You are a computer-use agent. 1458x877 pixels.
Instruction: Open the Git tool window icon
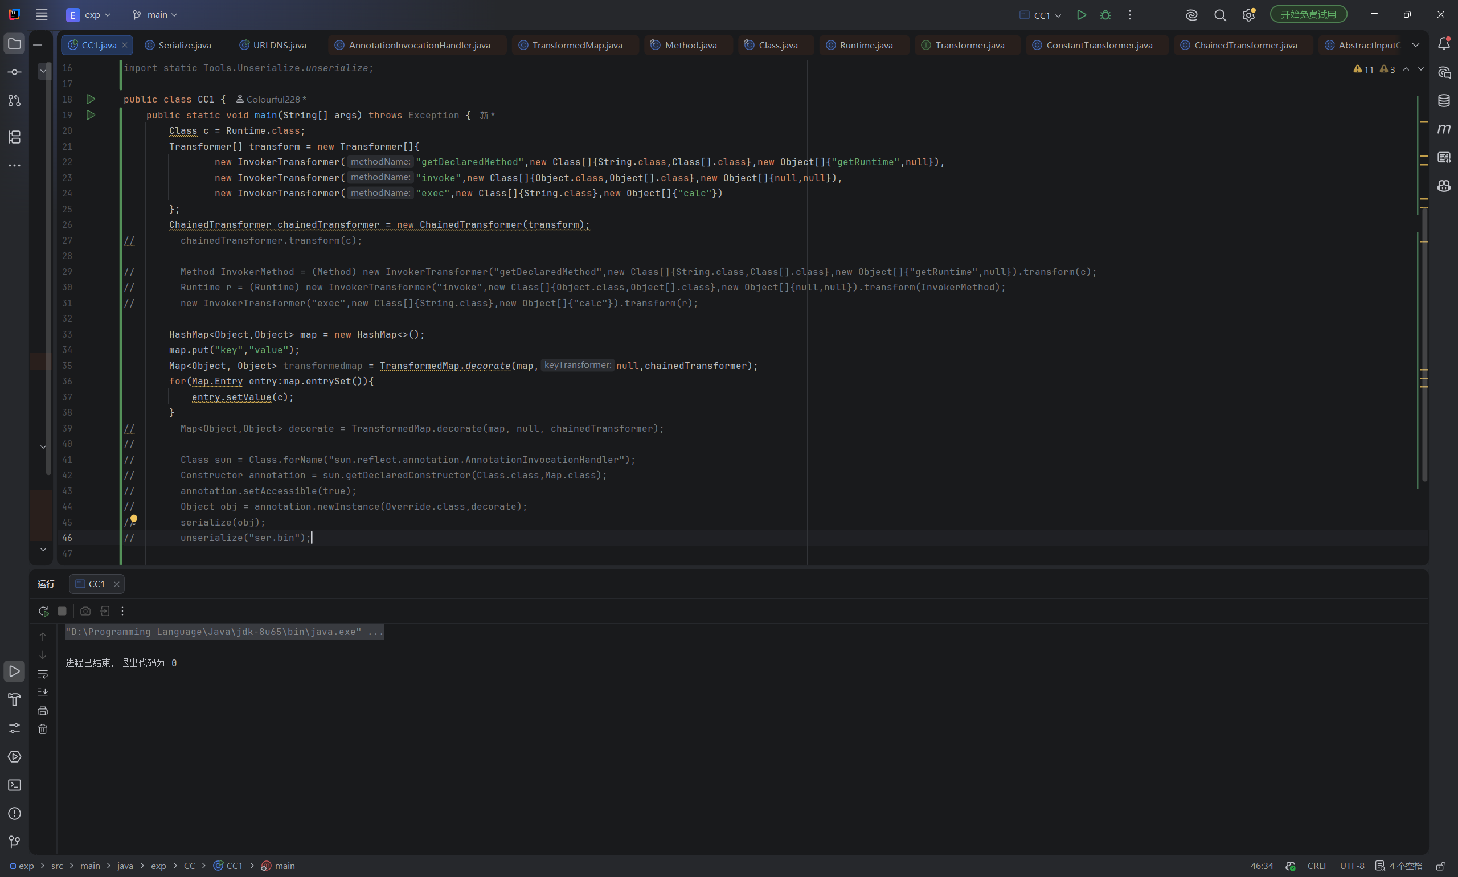click(14, 842)
